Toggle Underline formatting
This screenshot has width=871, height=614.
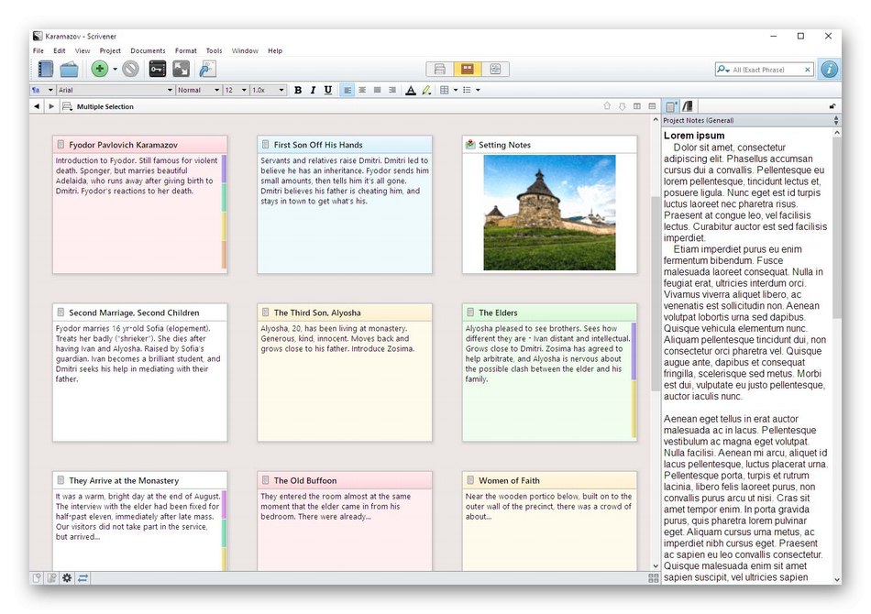pyautogui.click(x=327, y=90)
